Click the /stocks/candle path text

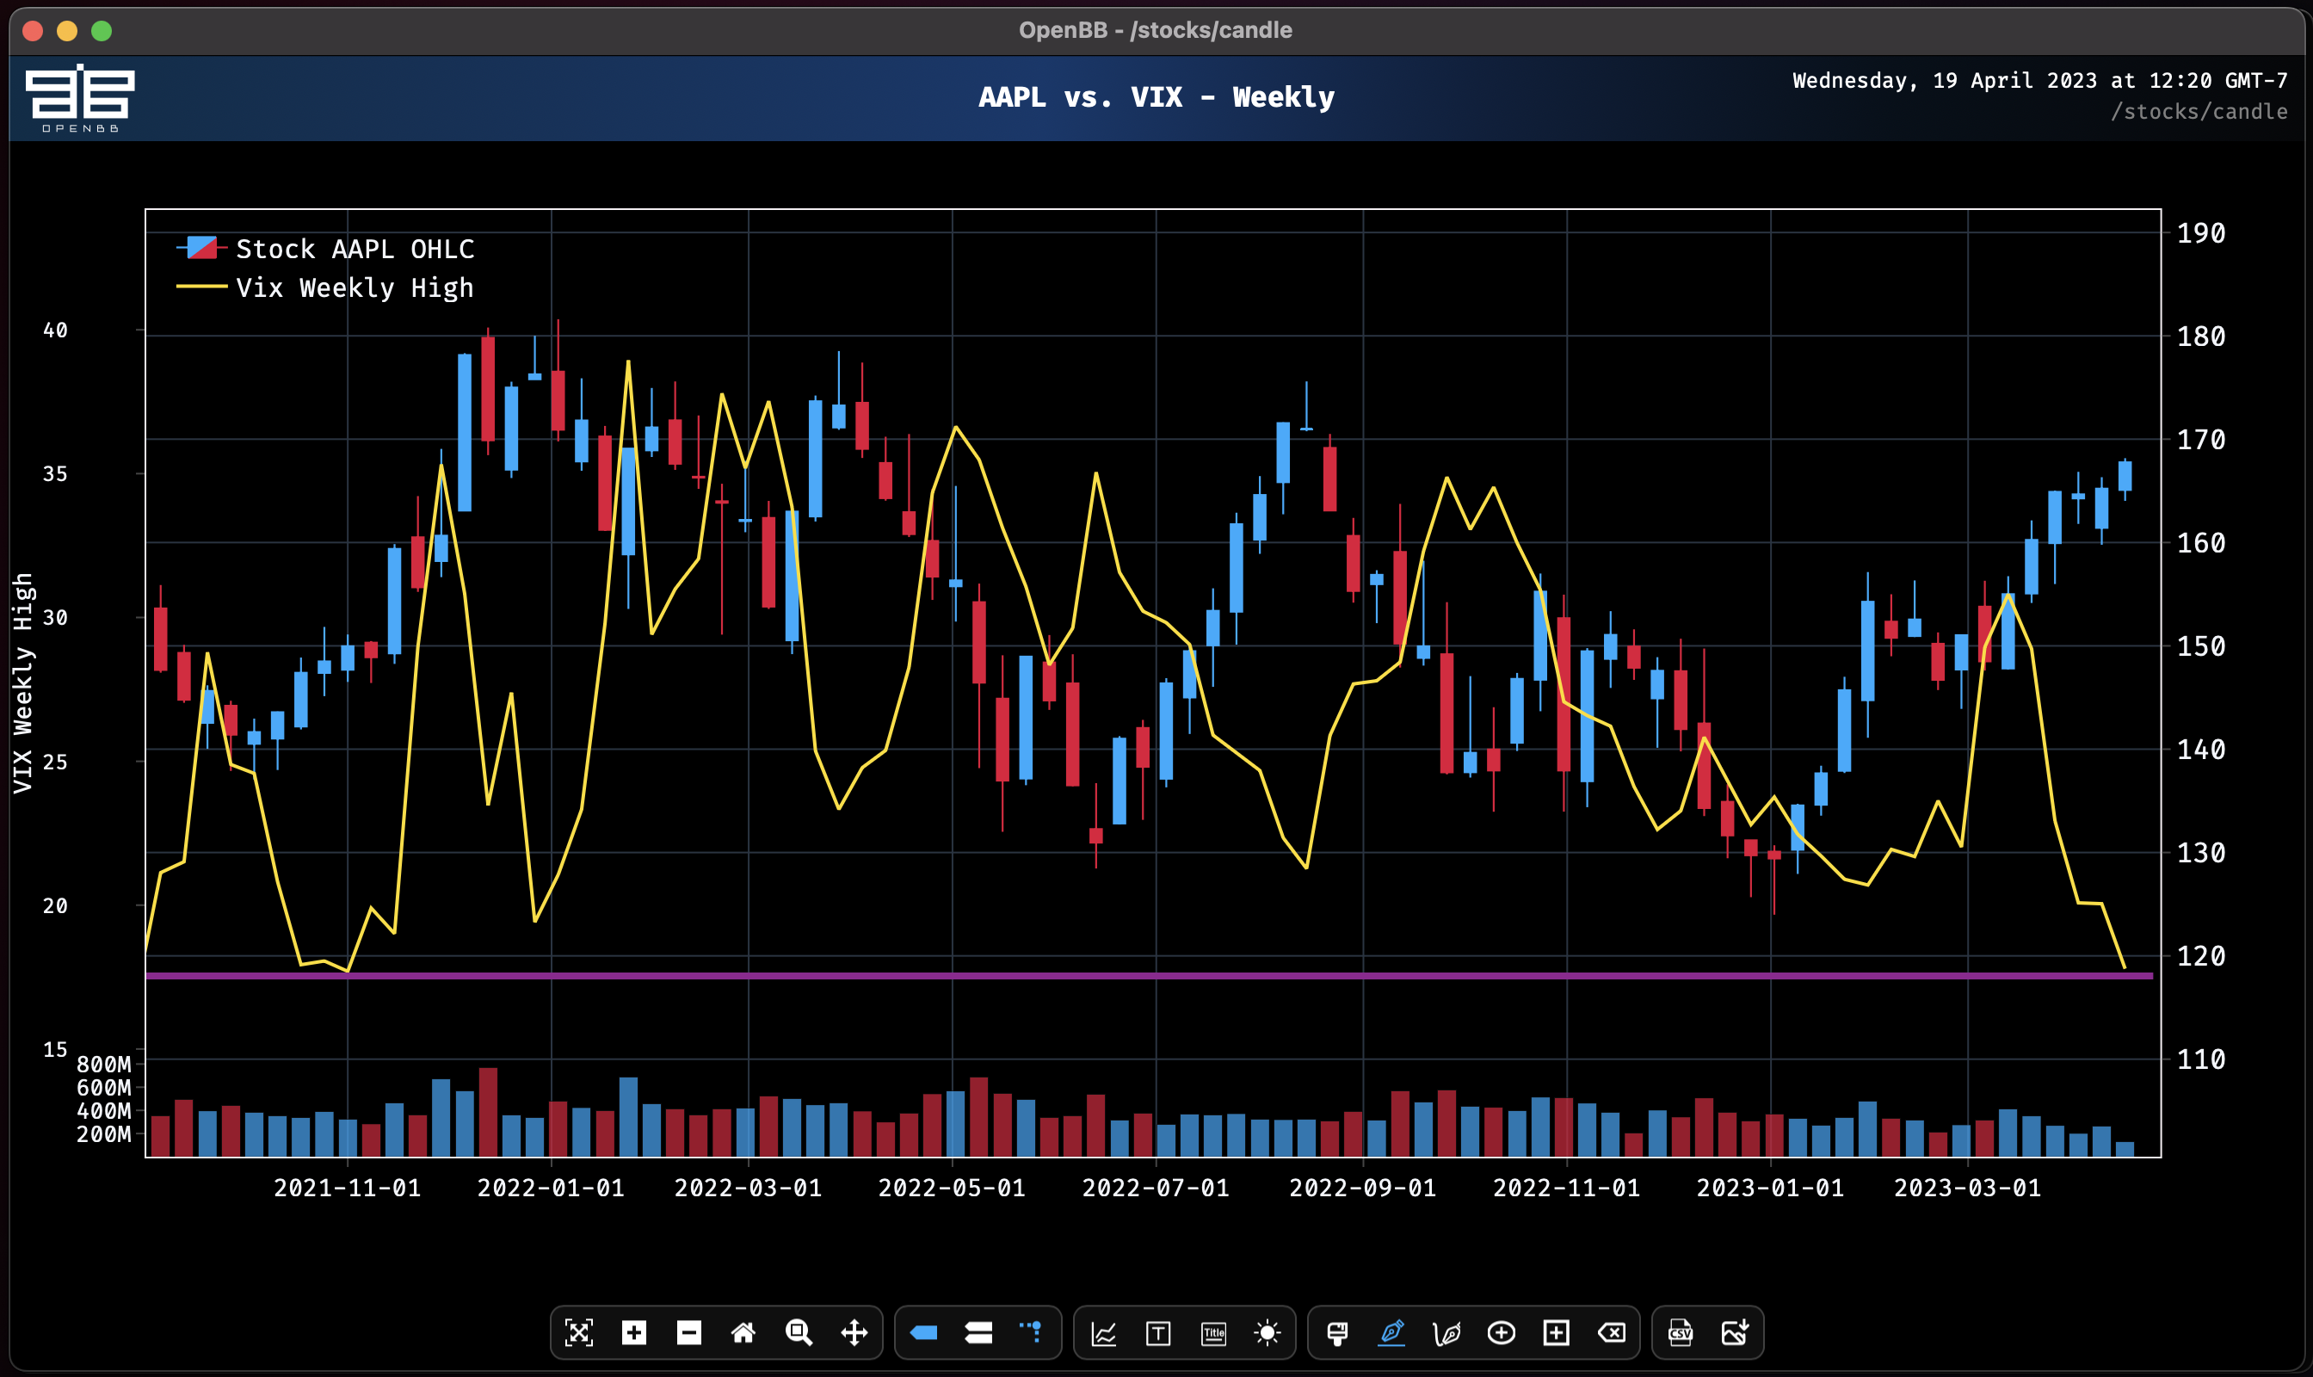tap(2198, 112)
